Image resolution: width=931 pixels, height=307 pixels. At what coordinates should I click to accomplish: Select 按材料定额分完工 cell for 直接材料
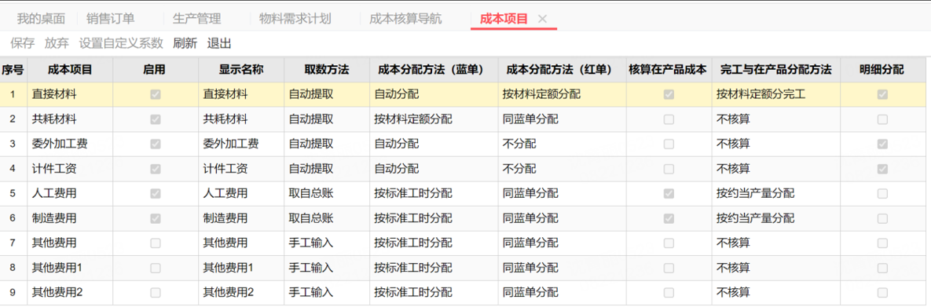776,94
